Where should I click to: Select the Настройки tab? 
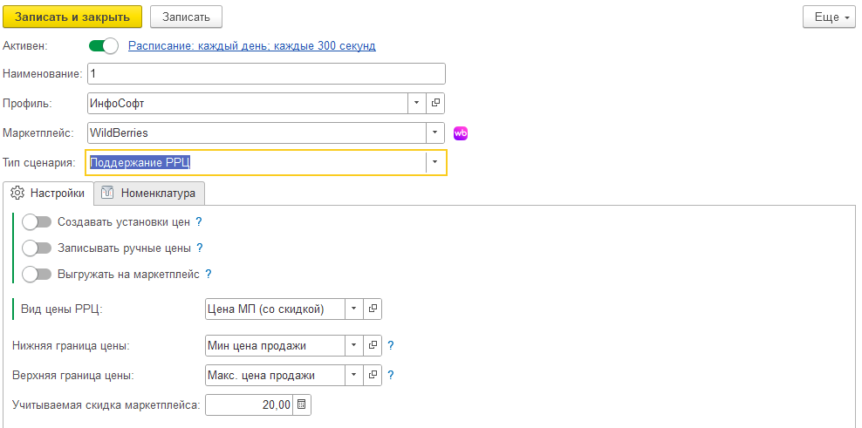pyautogui.click(x=48, y=193)
